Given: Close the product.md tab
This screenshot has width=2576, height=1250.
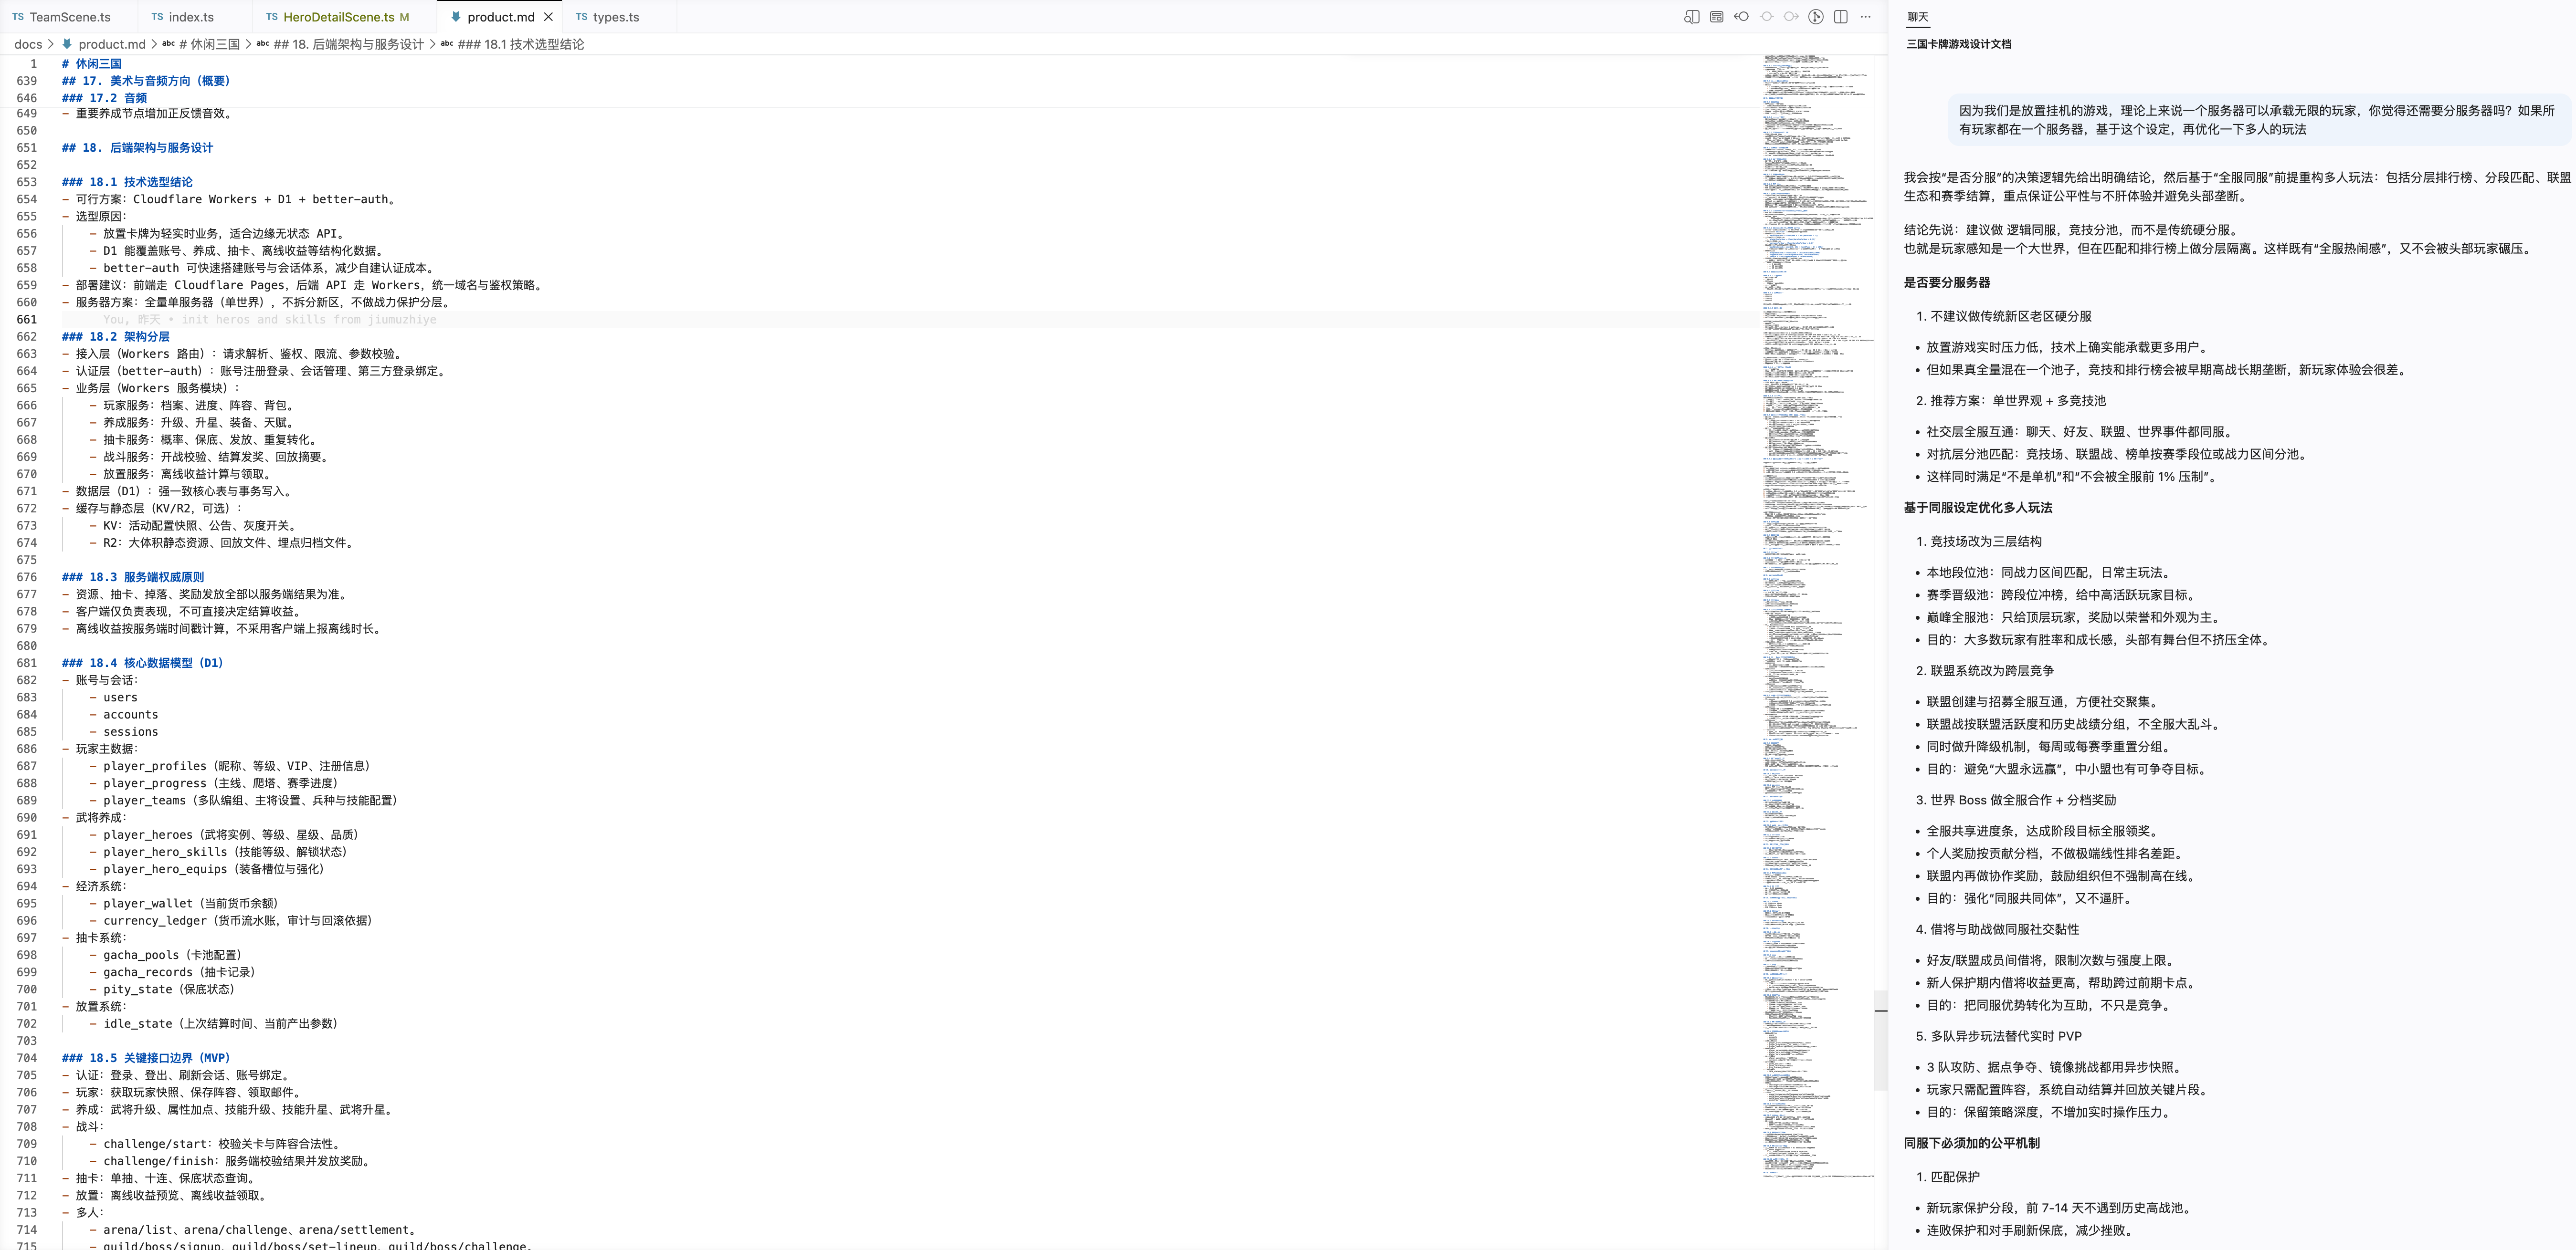Looking at the screenshot, I should [548, 17].
